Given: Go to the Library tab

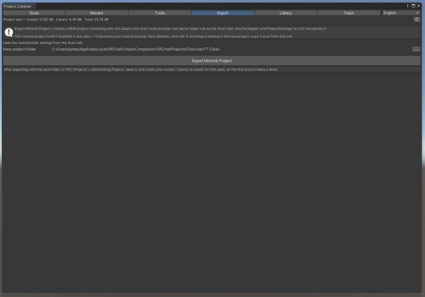Looking at the screenshot, I should point(286,13).
